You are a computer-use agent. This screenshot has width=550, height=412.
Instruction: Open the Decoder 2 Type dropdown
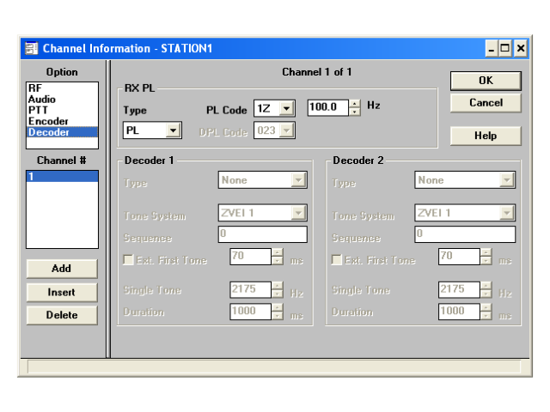(507, 180)
